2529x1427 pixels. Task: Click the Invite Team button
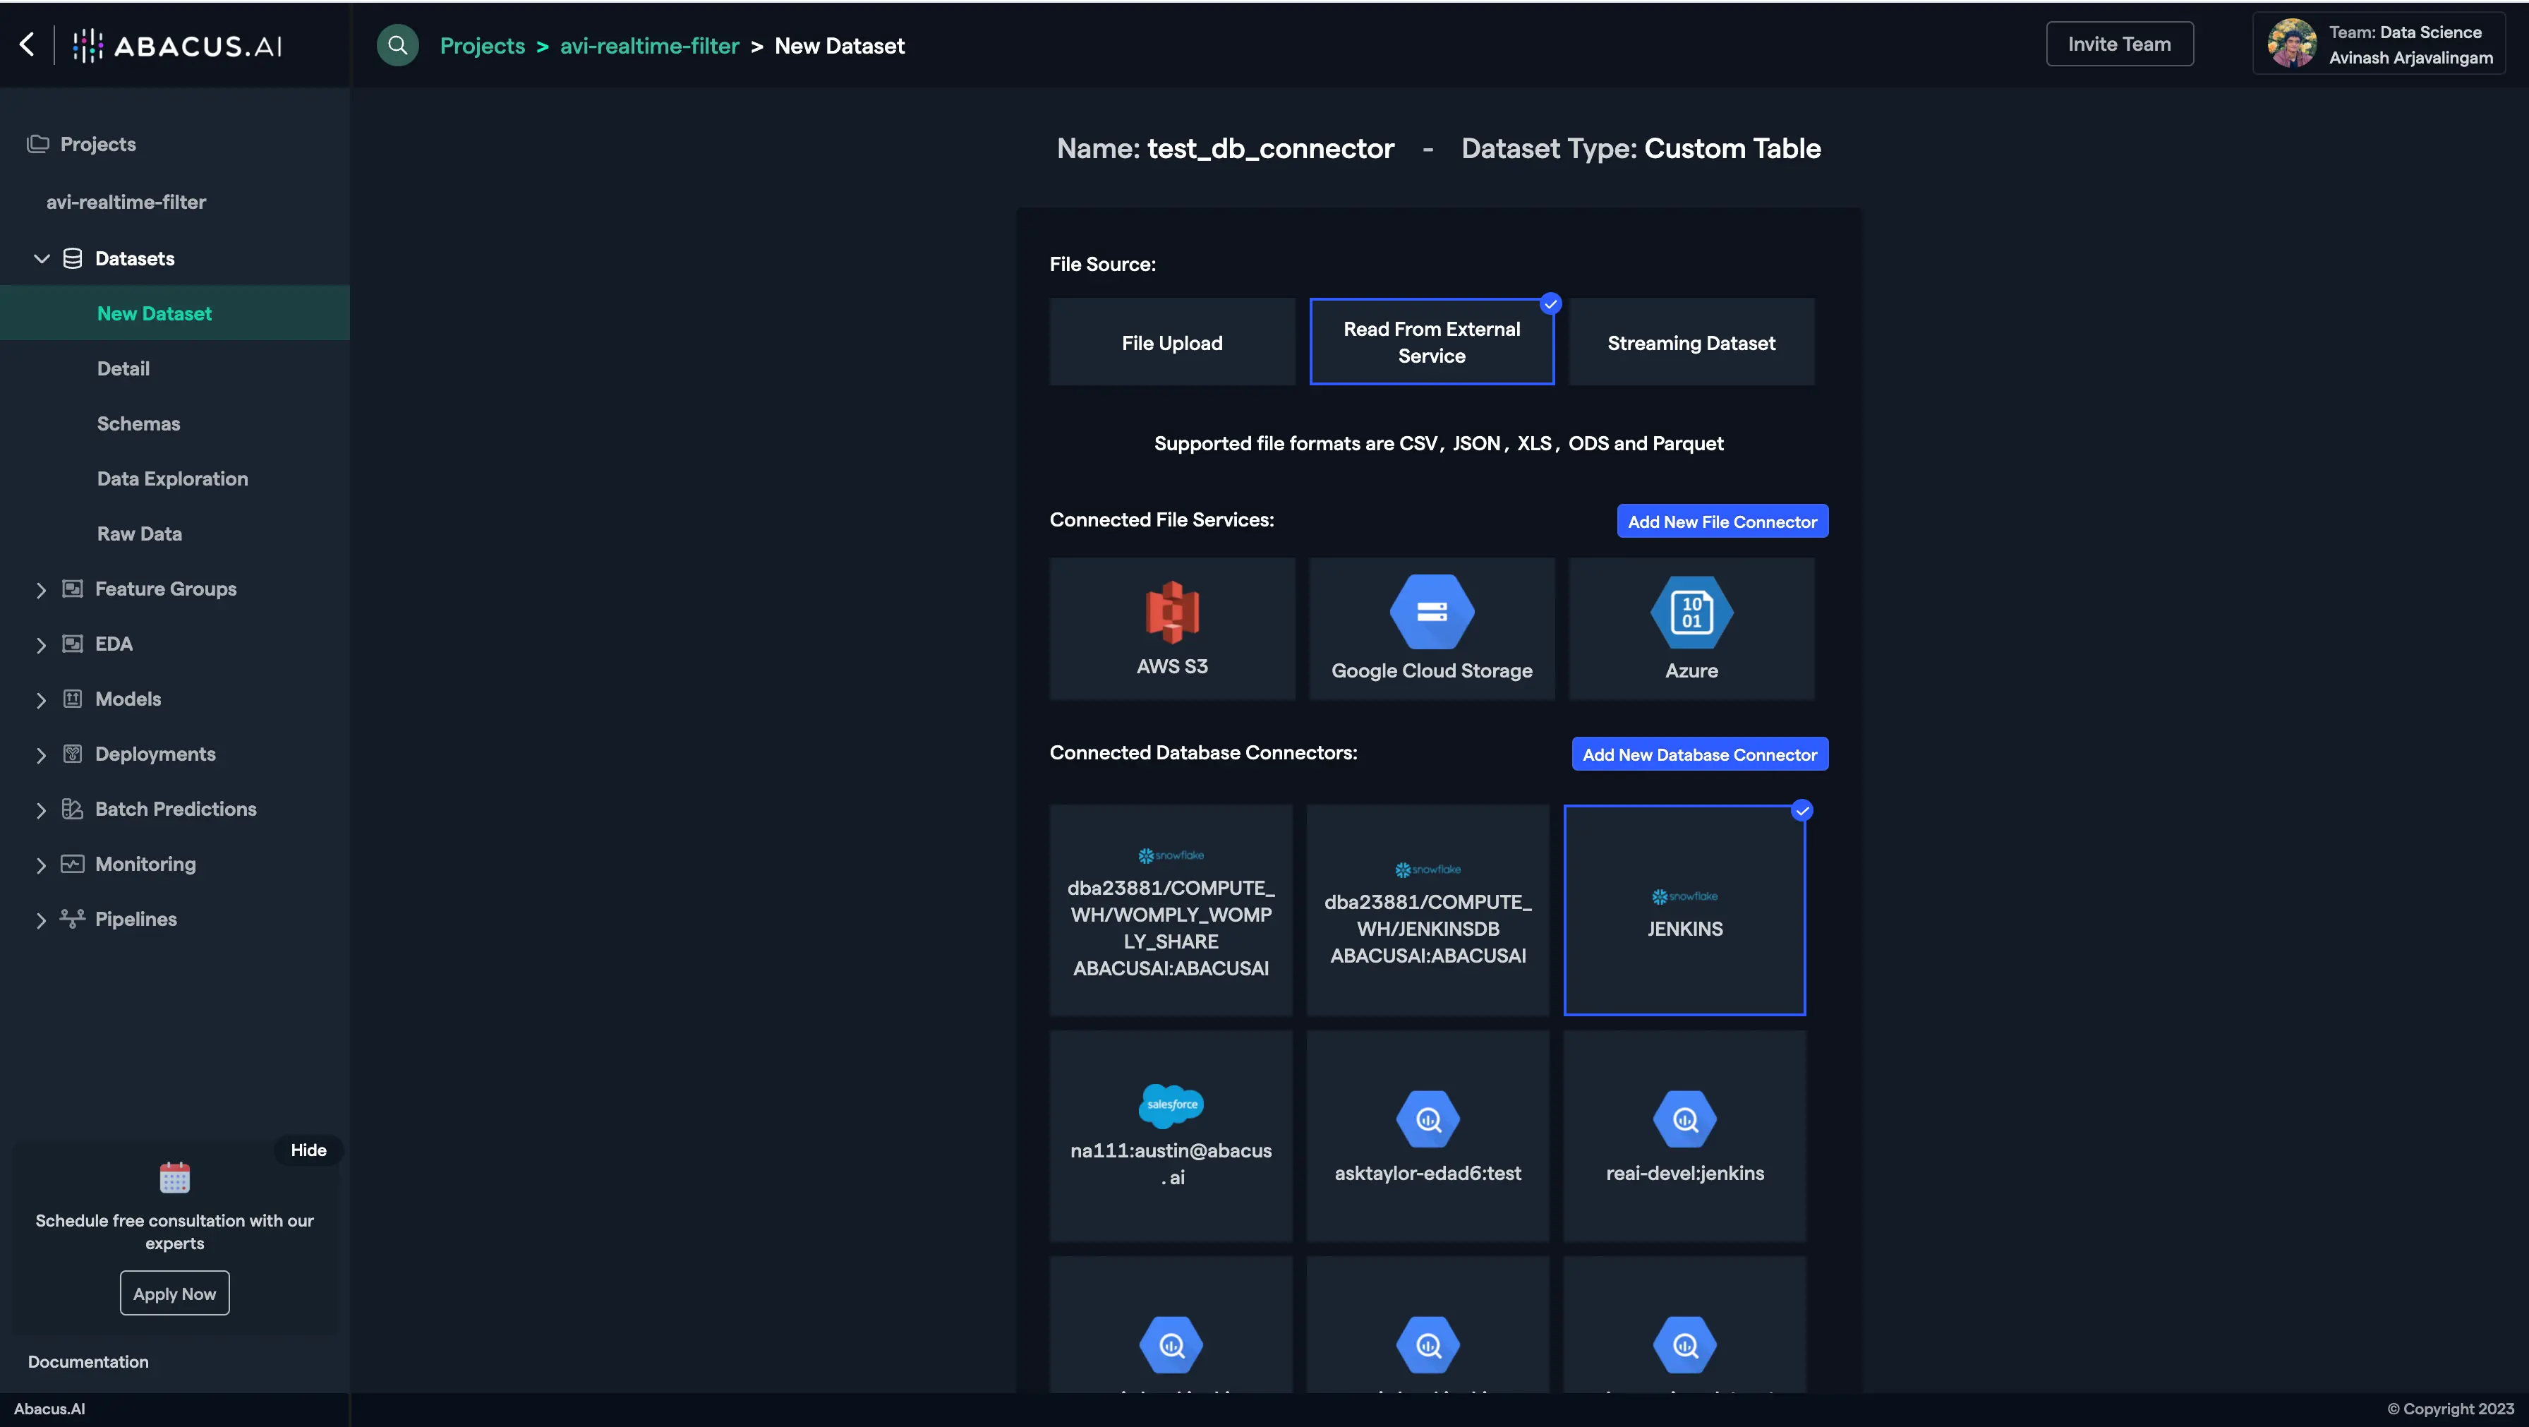2118,44
